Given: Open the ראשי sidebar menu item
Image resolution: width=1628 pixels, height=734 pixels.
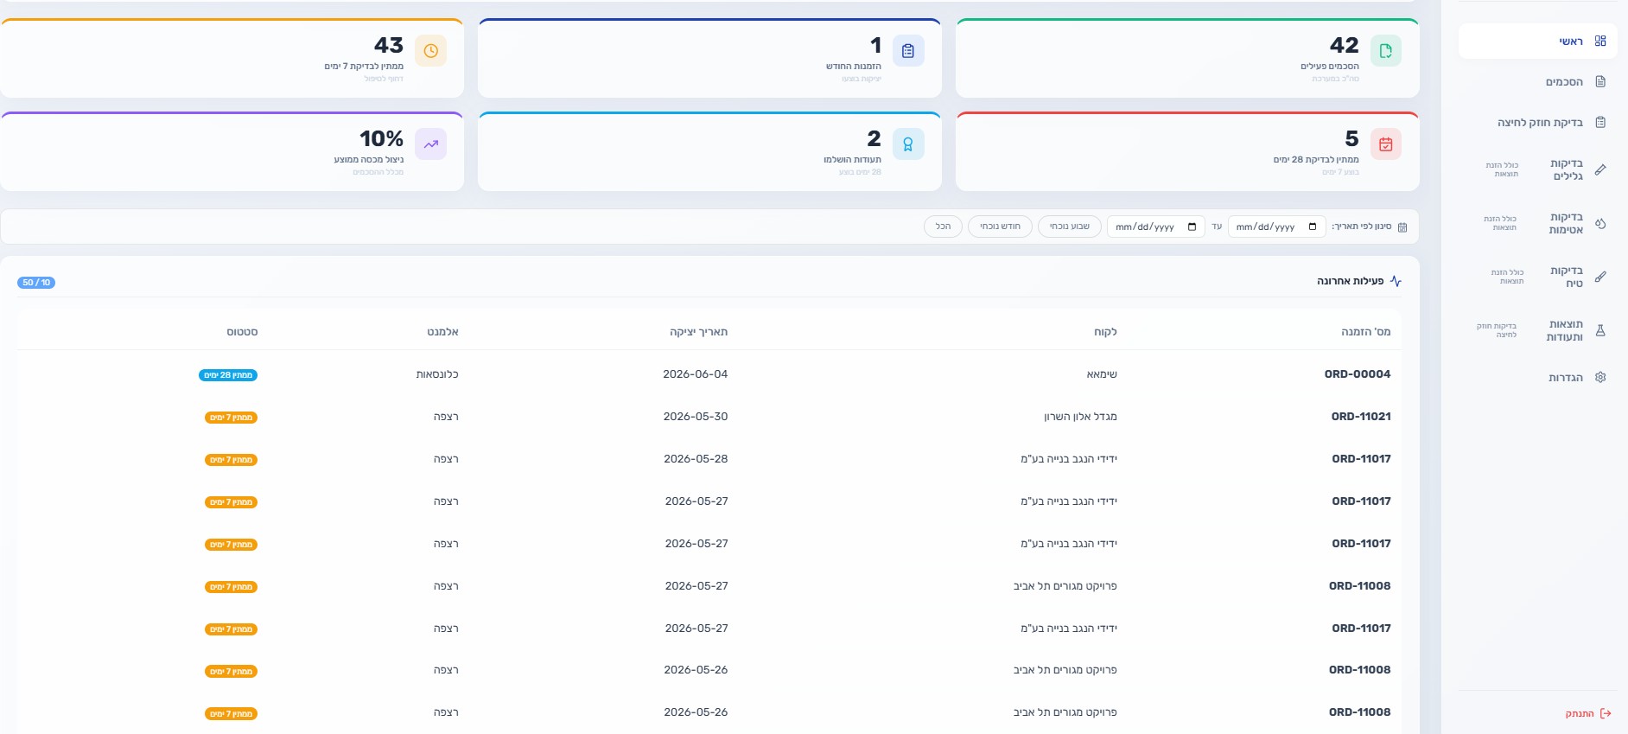Looking at the screenshot, I should [x=1538, y=41].
